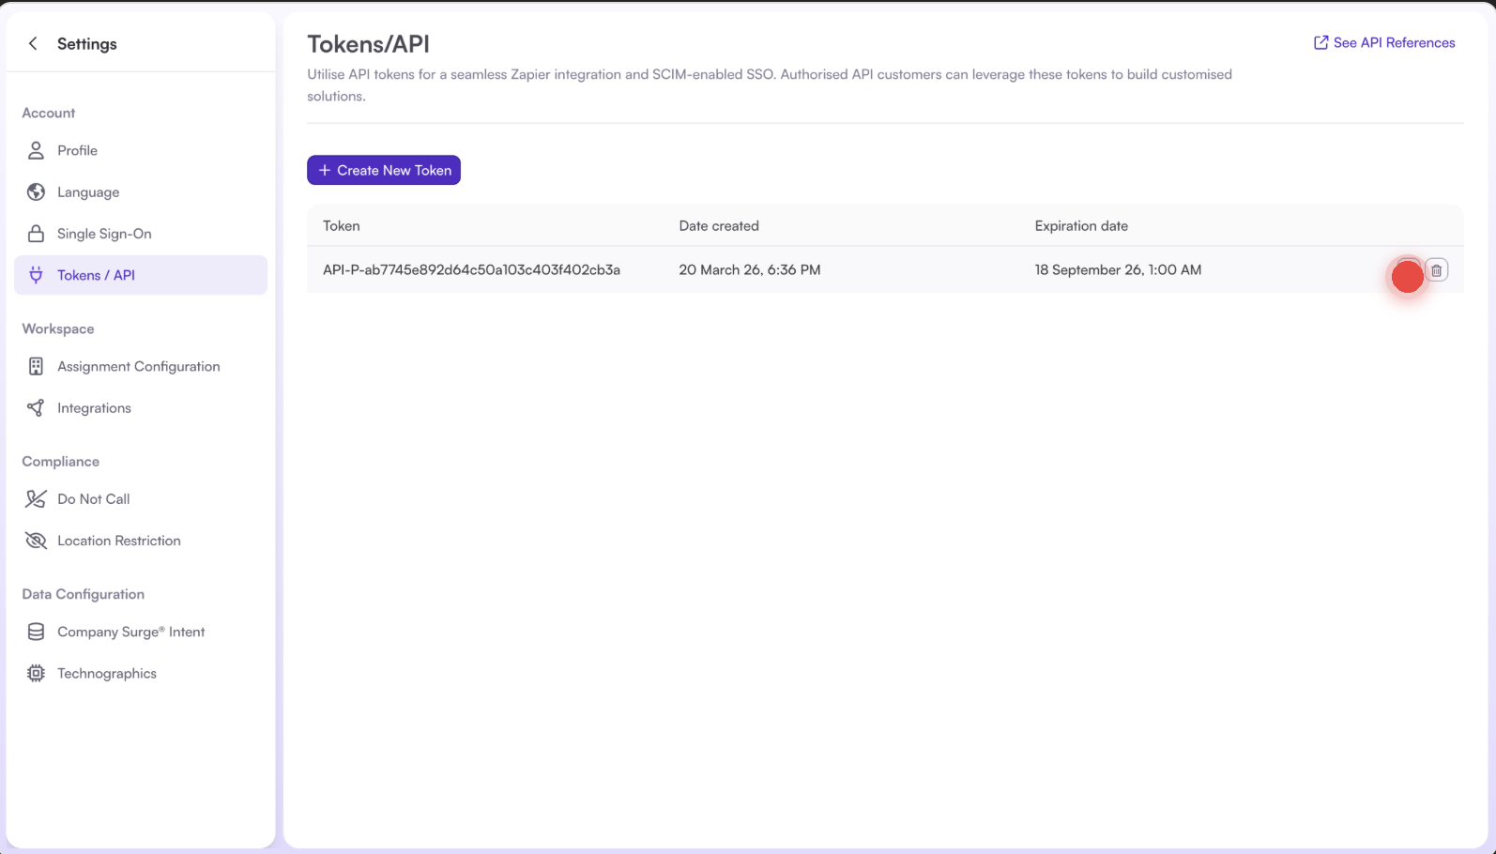The height and width of the screenshot is (854, 1496).
Task: Click the chip icon for Technographics
Action: (36, 673)
